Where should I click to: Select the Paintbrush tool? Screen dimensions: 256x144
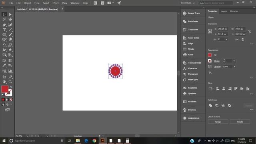(10, 35)
